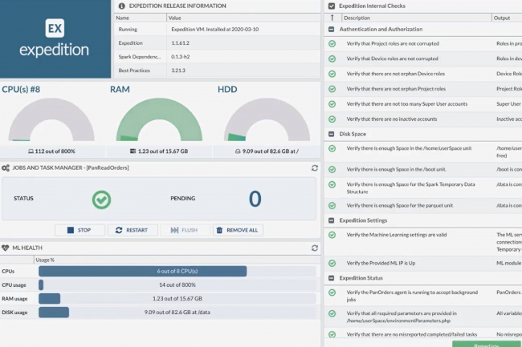This screenshot has width=522, height=347.
Task: Click the info icon beside Expedition Release Information
Action: (x=121, y=6)
